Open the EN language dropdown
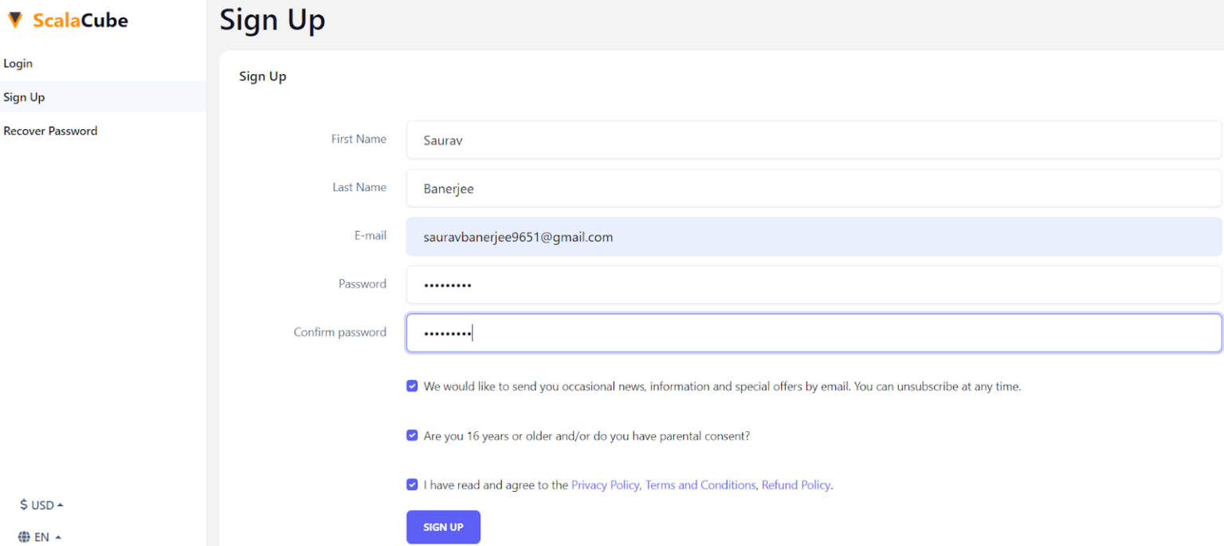 tap(41, 536)
